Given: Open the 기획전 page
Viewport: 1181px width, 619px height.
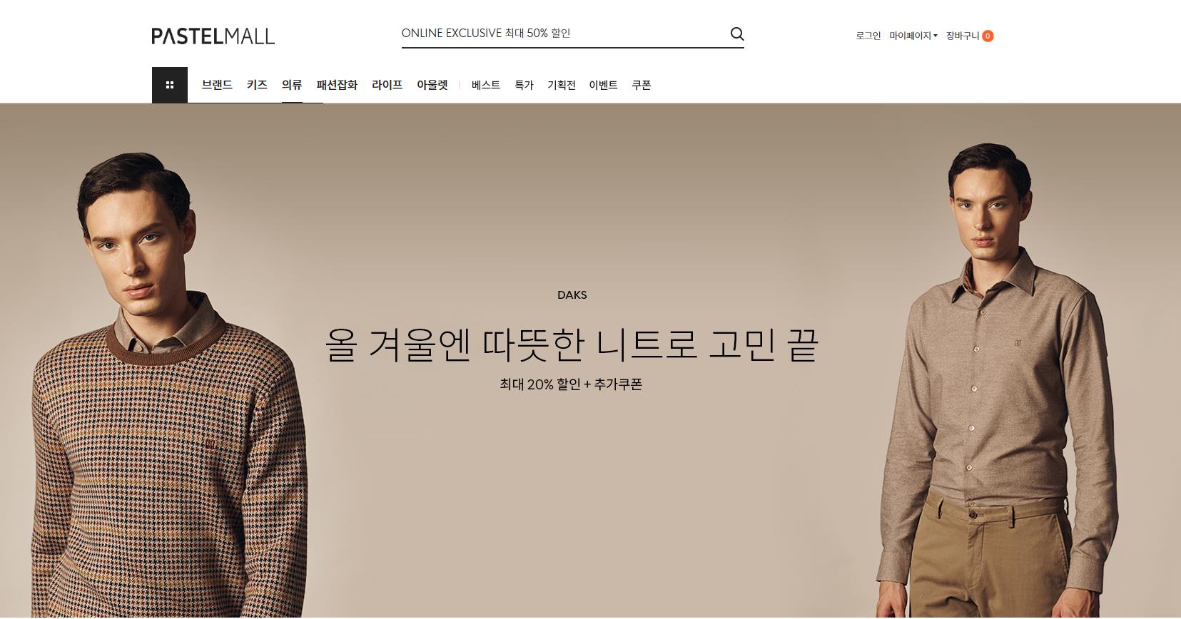Looking at the screenshot, I should [x=562, y=85].
